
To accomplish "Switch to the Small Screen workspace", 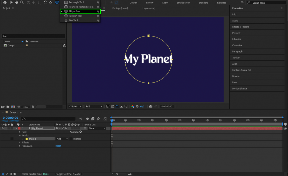I will (x=183, y=3).
